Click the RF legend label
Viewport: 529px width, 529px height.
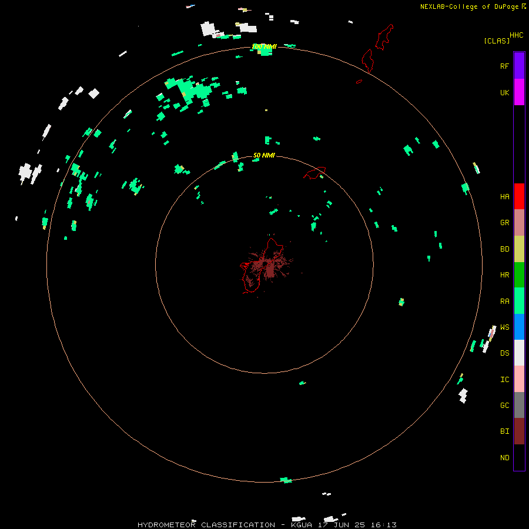504,66
